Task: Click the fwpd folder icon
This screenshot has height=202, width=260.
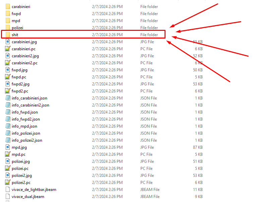Action: [8, 14]
